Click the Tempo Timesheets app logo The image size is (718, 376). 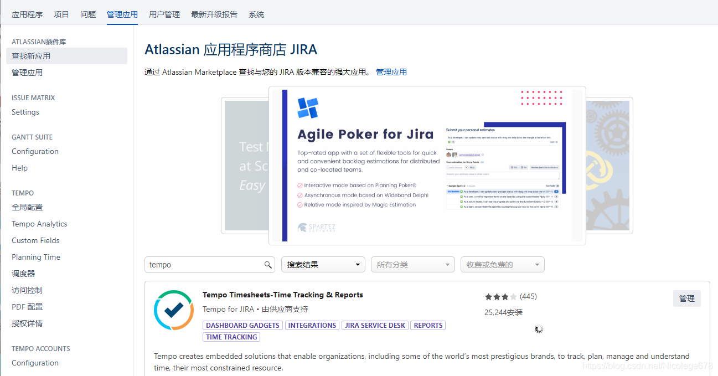pyautogui.click(x=173, y=310)
